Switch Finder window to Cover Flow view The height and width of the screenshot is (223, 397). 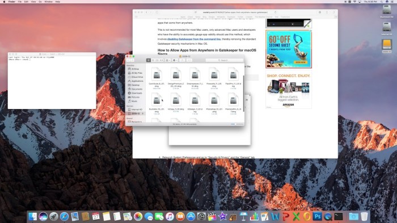(161, 60)
